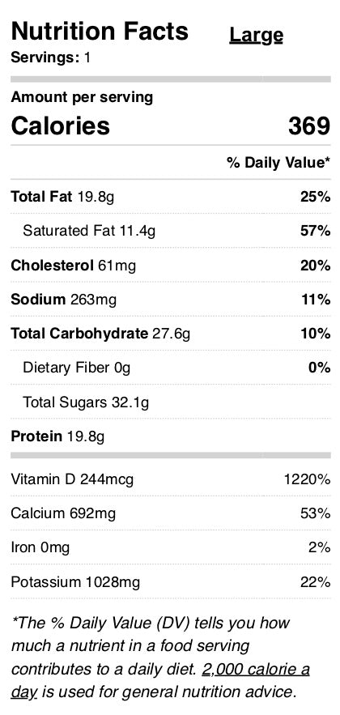This screenshot has height=715, width=340.
Task: Click the Potassium 1028mg row
Action: [x=171, y=581]
